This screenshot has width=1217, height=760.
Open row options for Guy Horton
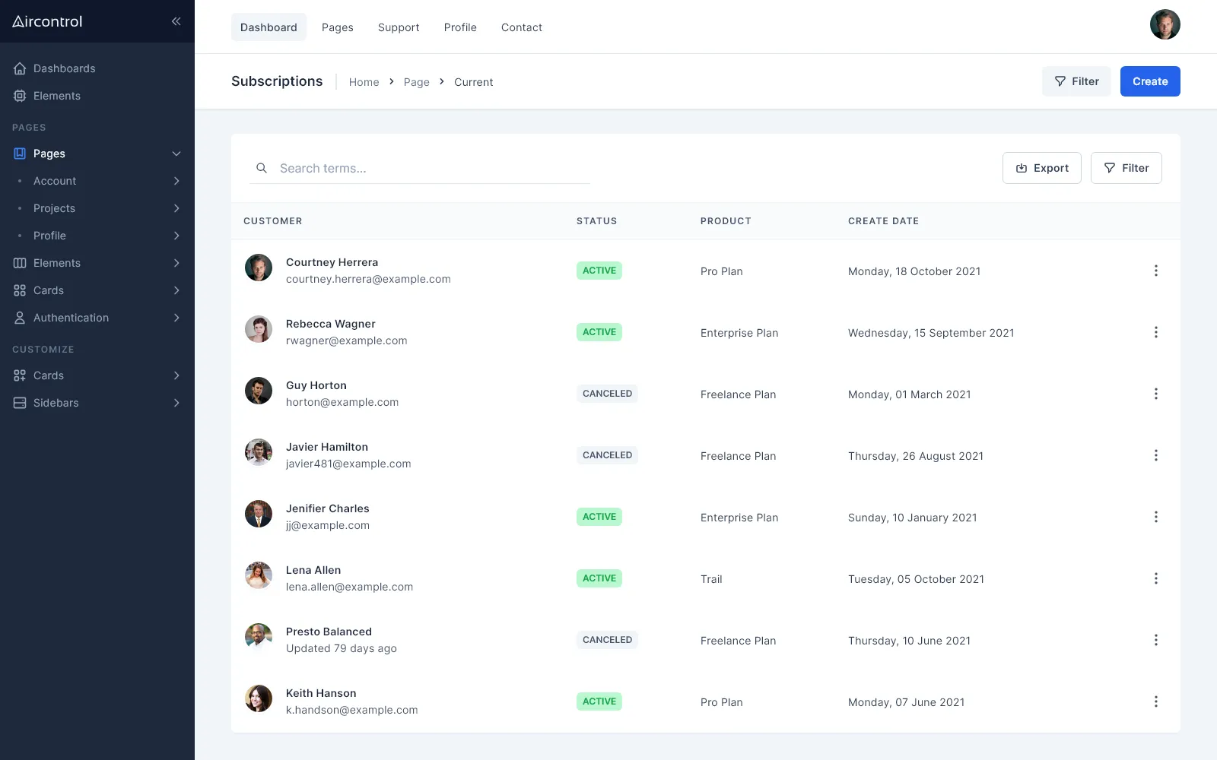(1155, 394)
